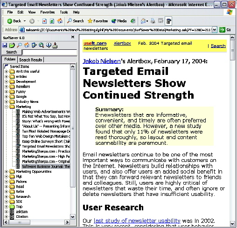The width and height of the screenshot is (237, 228).
Task: Collapse the Marketing folder
Action: click(x=6, y=107)
